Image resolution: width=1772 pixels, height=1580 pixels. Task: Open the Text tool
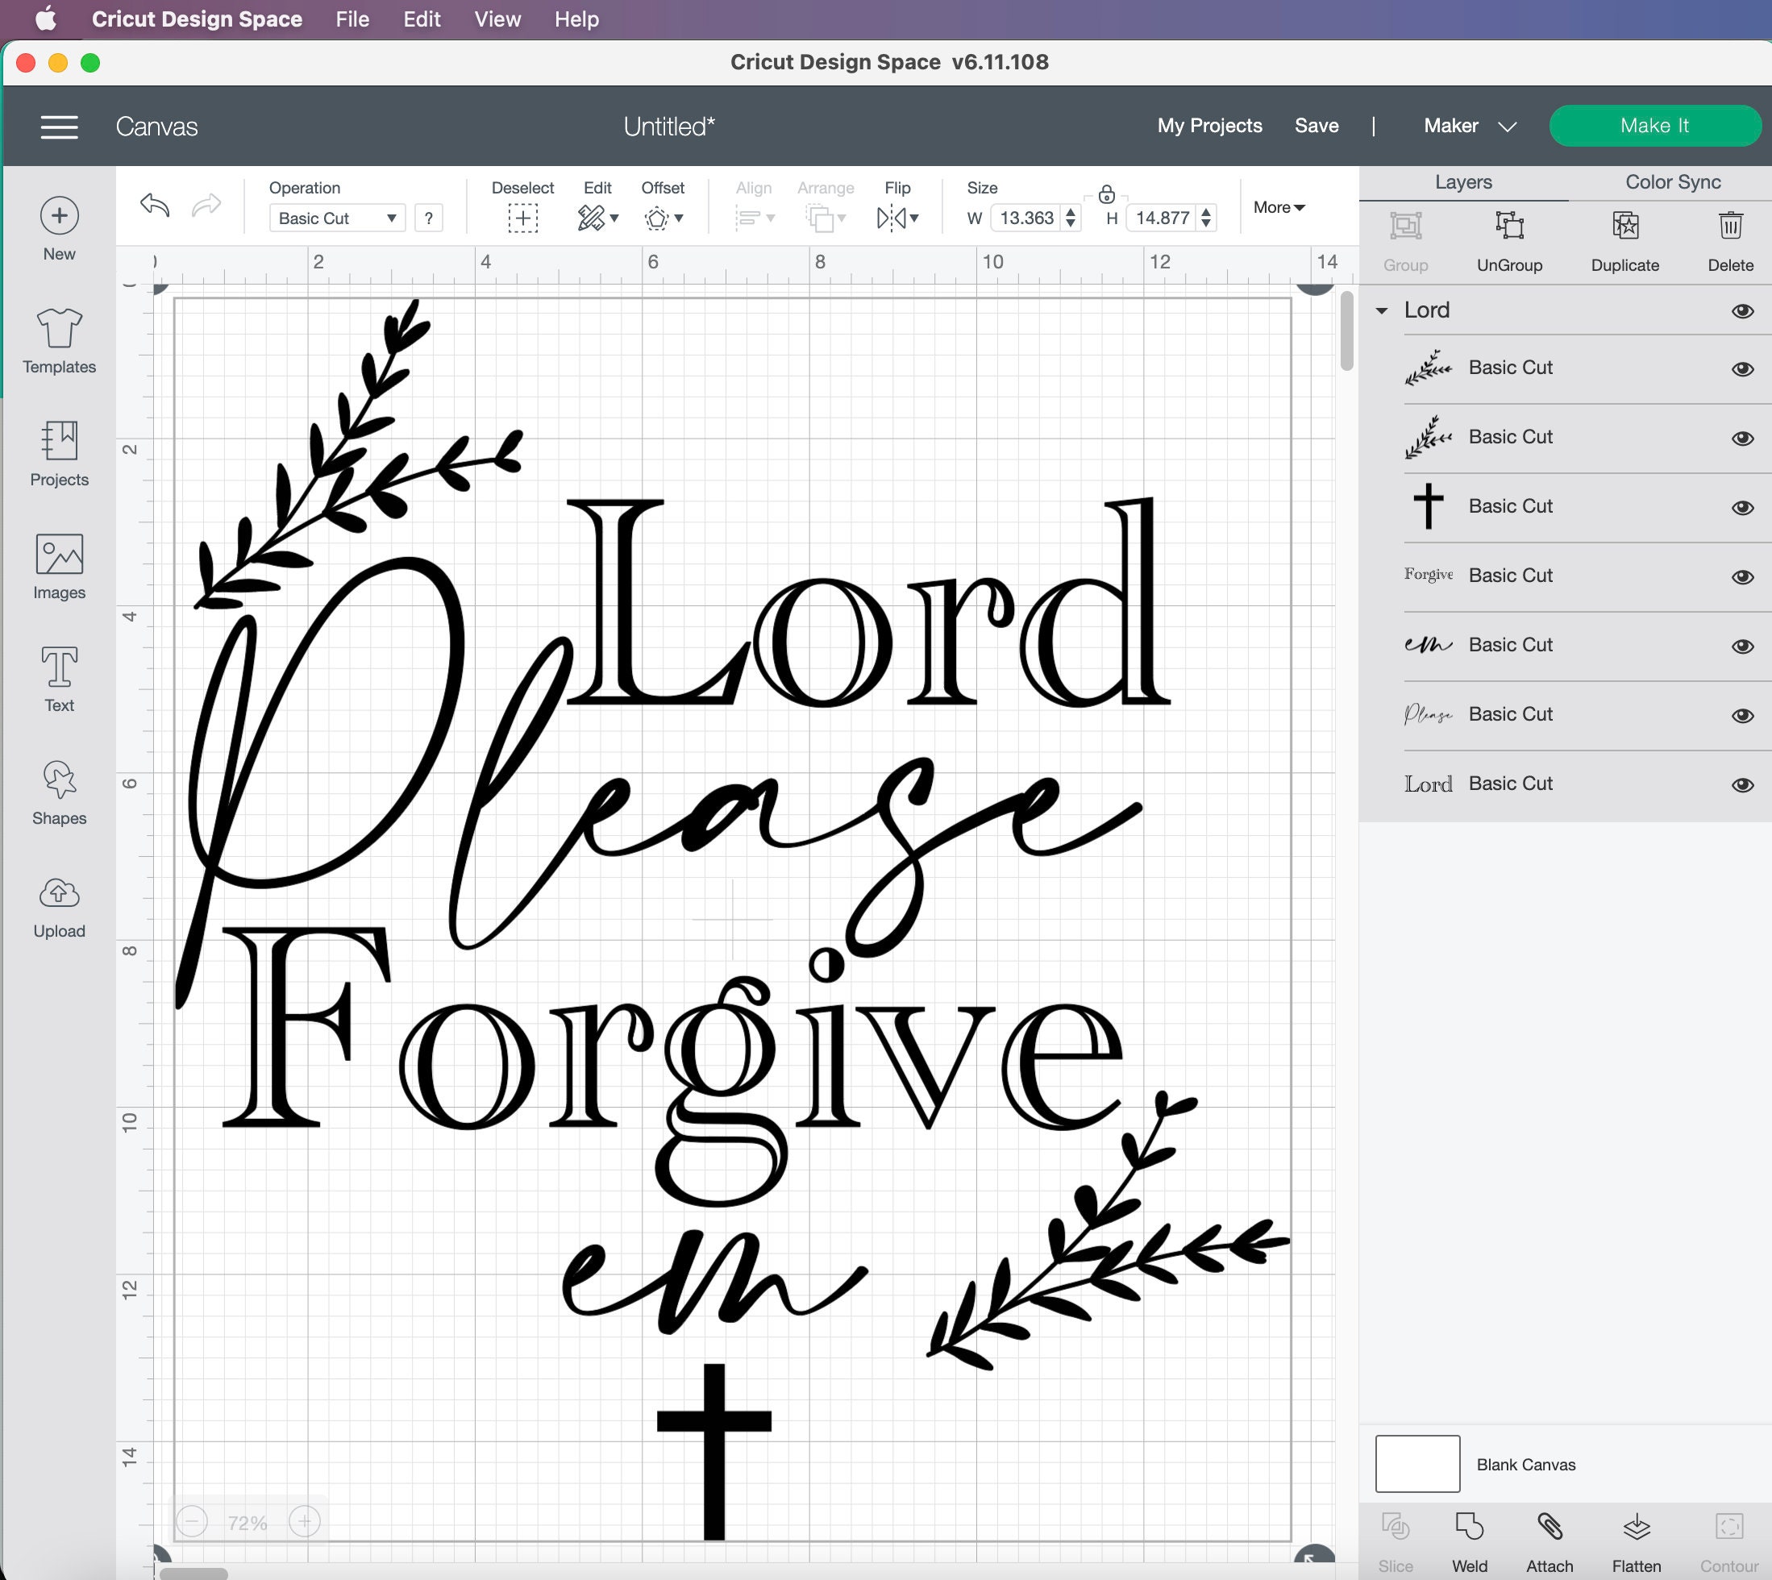(x=57, y=680)
